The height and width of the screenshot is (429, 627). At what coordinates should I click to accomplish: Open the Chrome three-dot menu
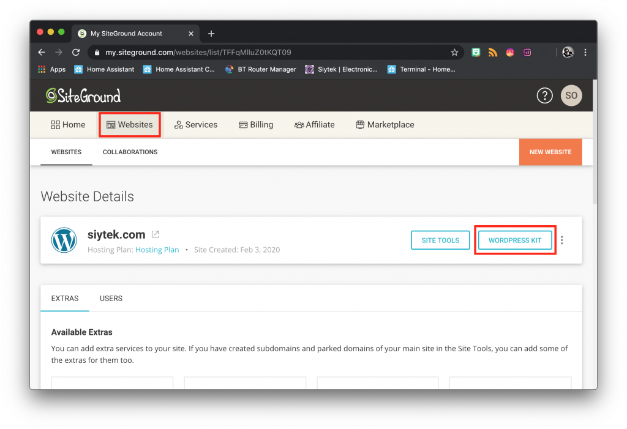click(585, 53)
